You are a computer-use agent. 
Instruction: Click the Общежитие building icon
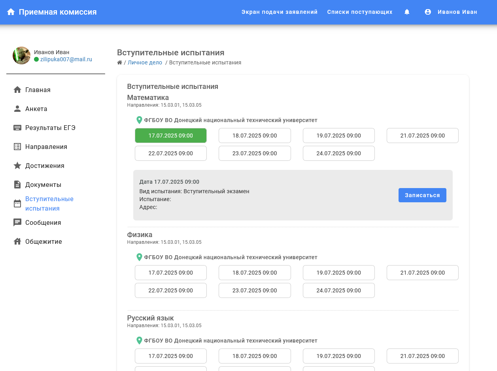(17, 241)
